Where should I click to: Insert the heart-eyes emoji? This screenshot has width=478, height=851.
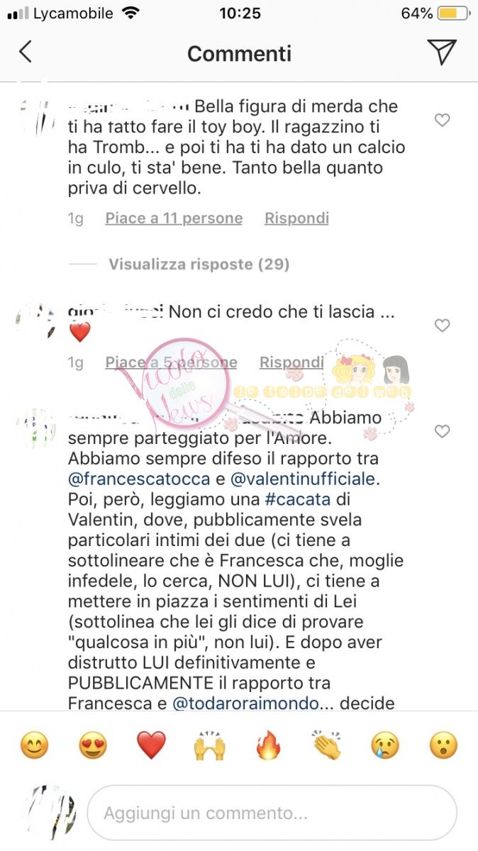click(92, 746)
